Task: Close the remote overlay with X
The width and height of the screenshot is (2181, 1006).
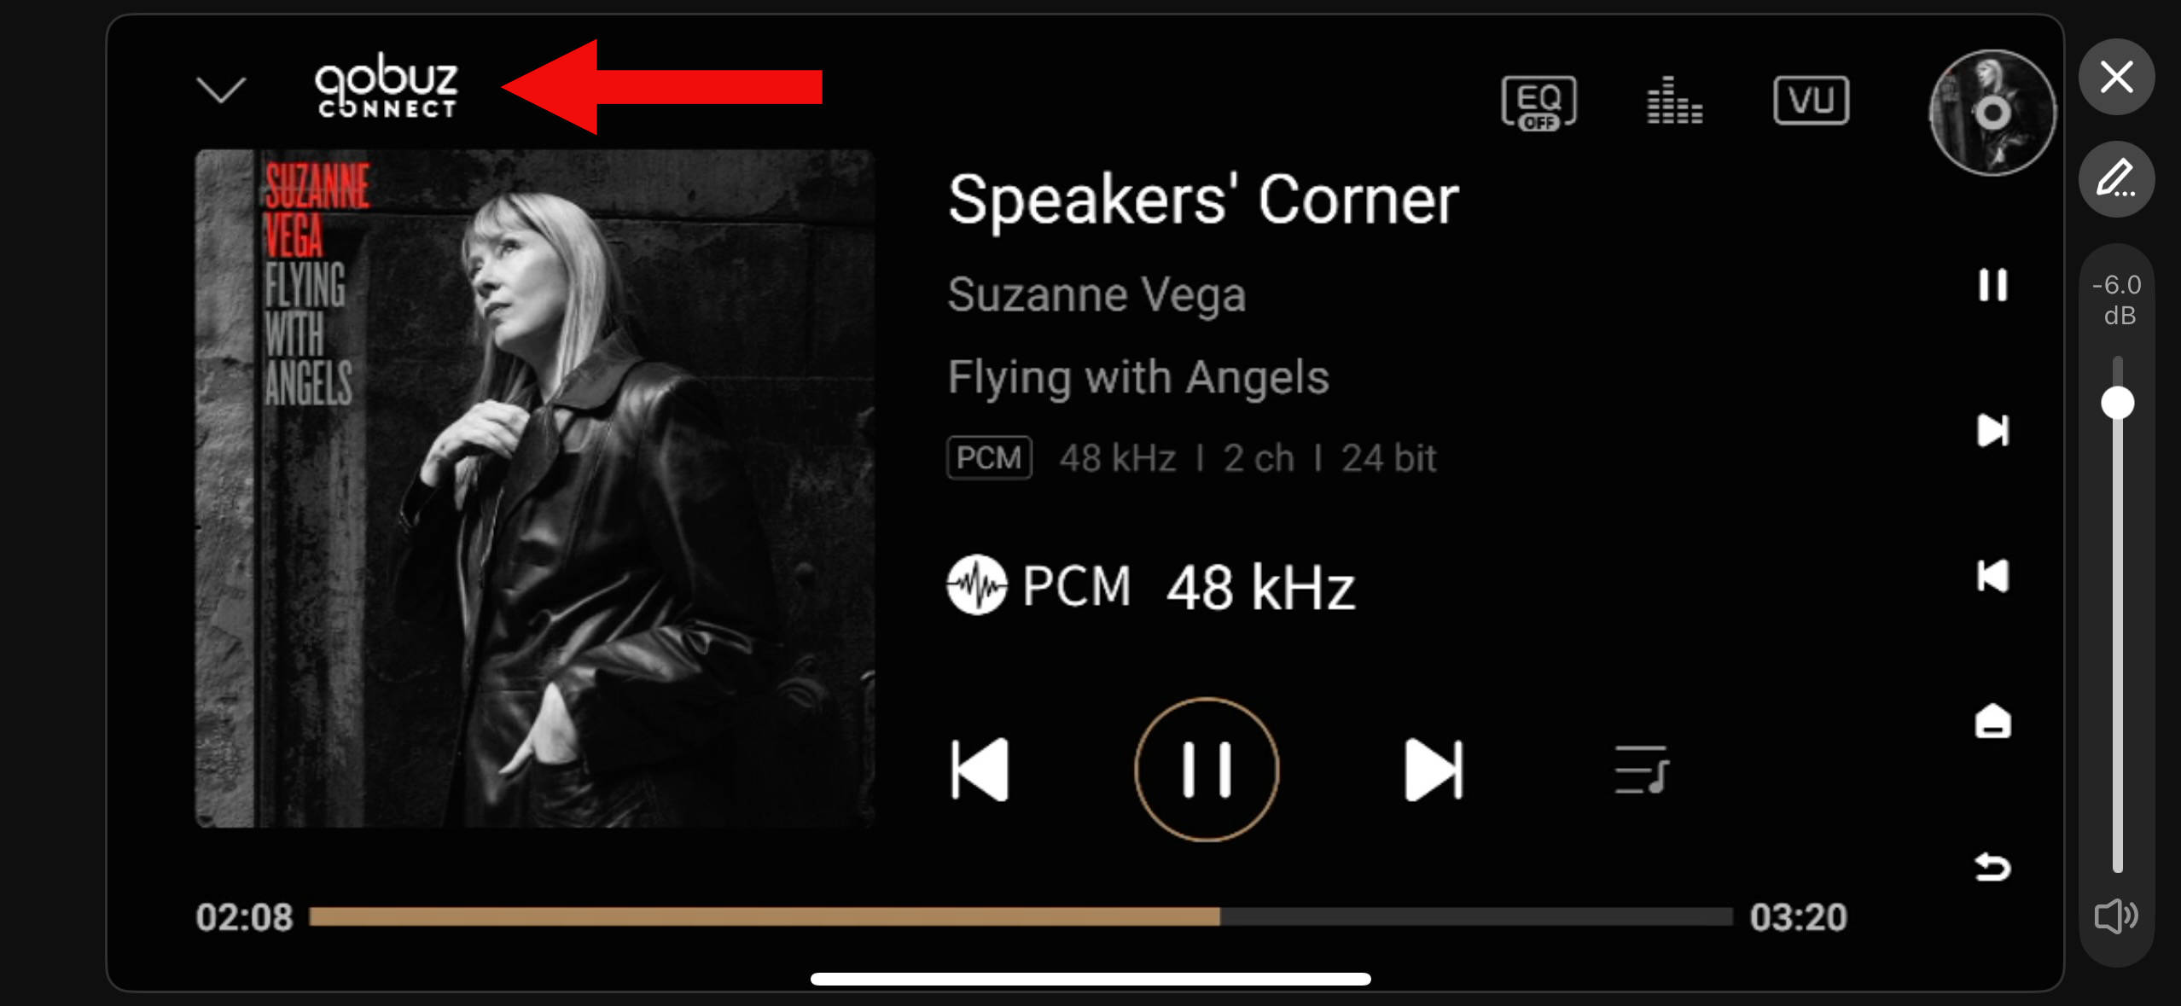Action: [x=2116, y=77]
